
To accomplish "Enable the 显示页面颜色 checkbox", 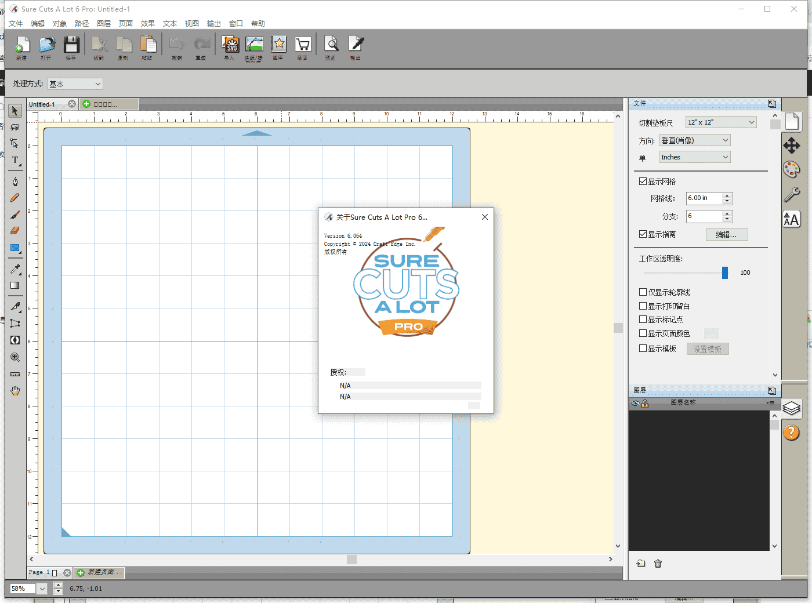I will click(643, 333).
